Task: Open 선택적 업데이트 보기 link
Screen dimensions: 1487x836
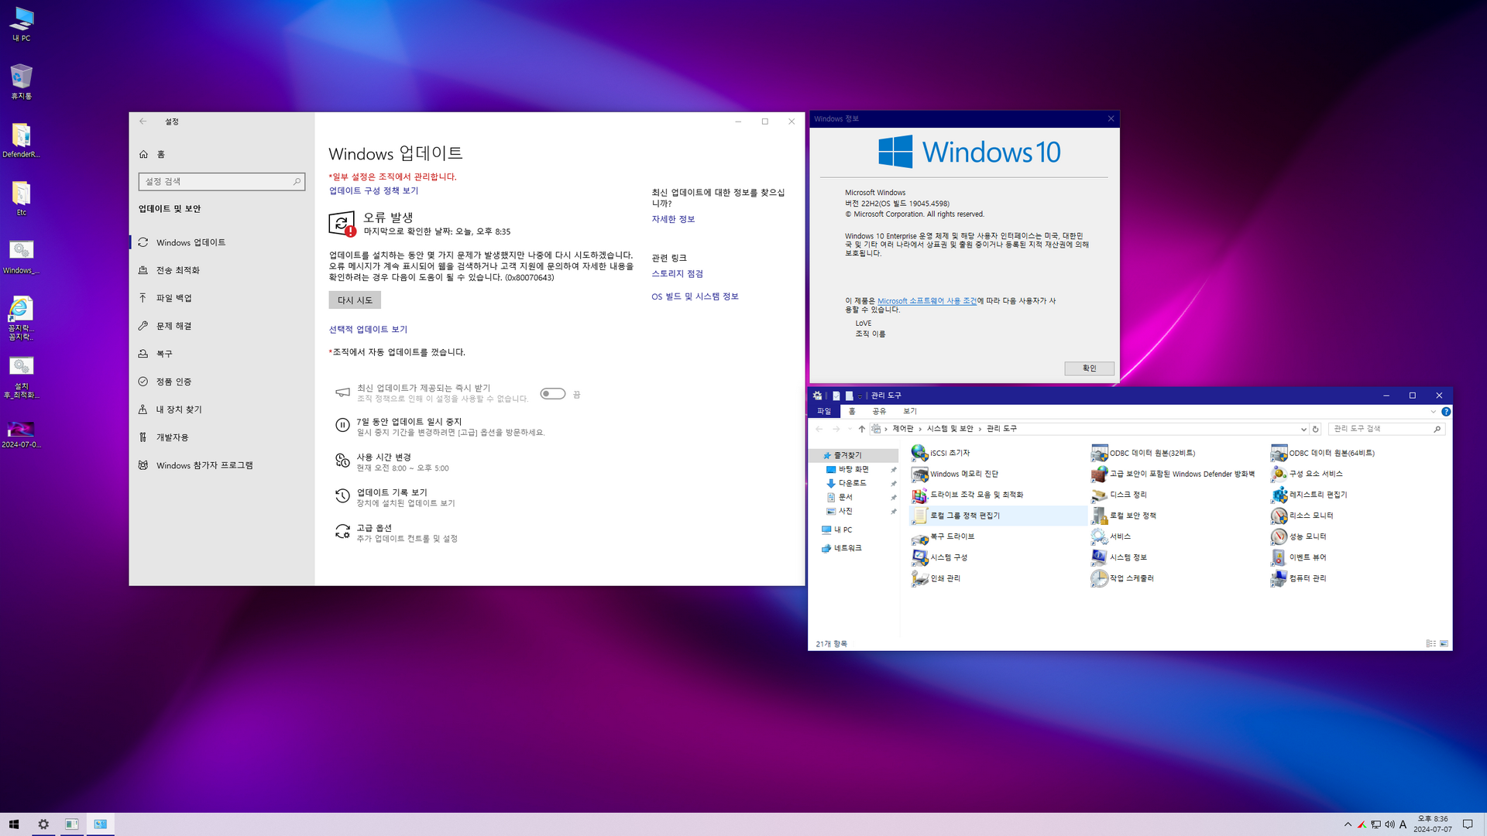Action: 368,330
